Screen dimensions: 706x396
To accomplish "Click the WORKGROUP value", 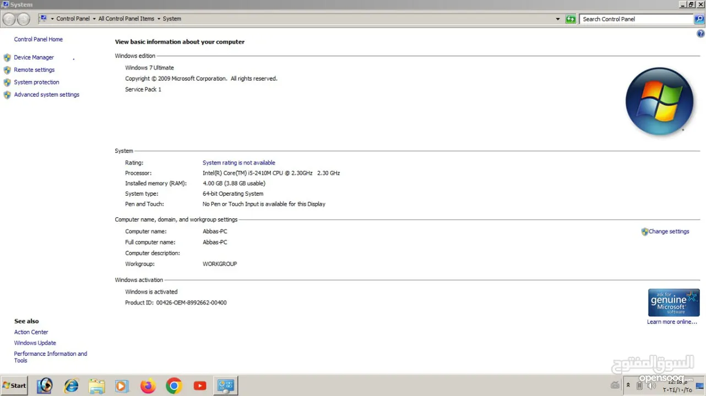I will click(220, 264).
